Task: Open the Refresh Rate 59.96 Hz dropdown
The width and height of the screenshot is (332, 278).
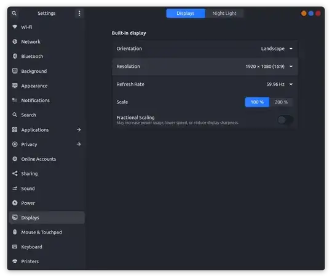Action: click(x=280, y=84)
